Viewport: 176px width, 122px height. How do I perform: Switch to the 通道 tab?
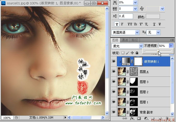125,40
